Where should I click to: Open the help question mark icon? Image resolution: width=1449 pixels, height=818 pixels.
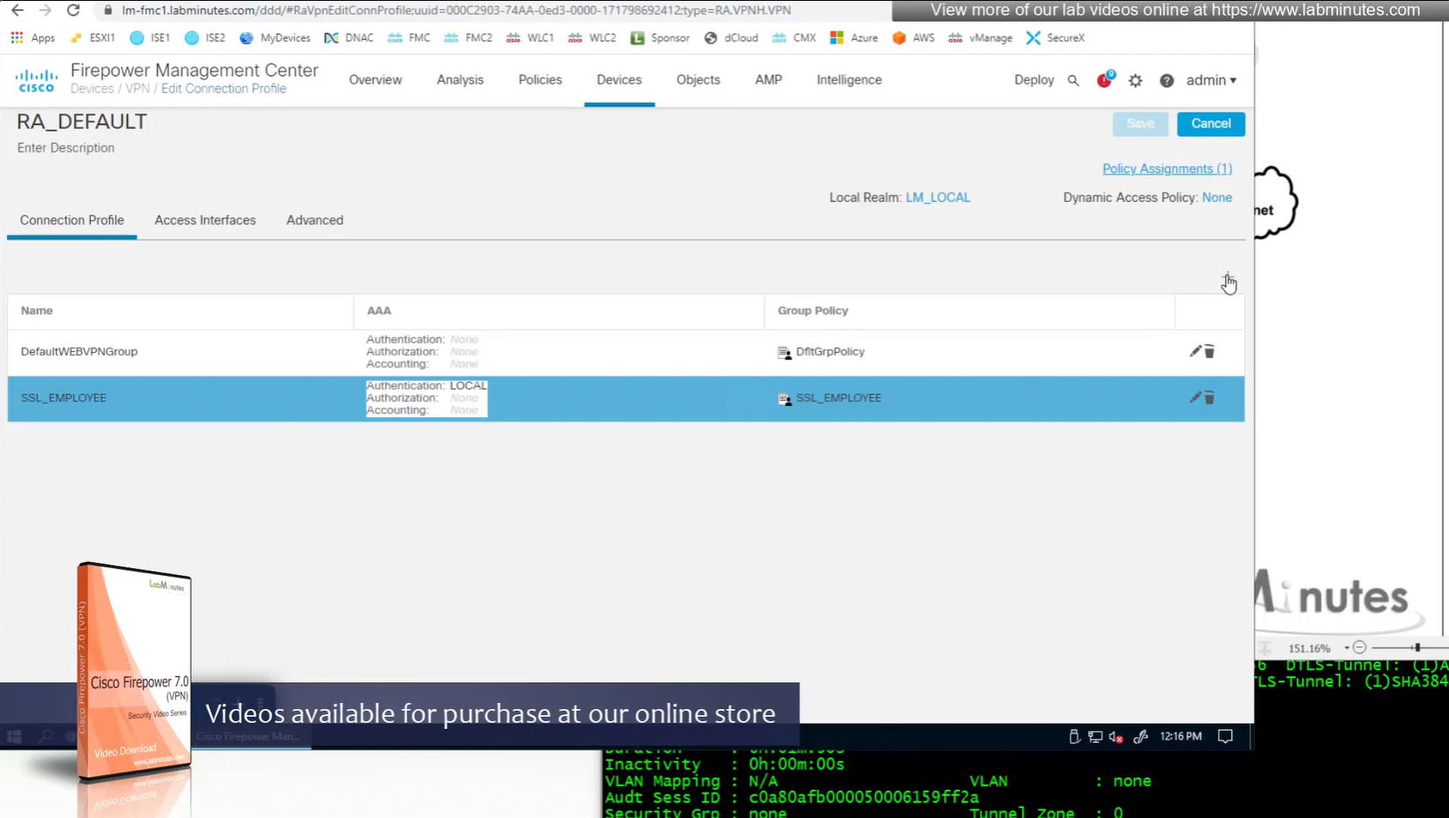pyautogui.click(x=1167, y=80)
